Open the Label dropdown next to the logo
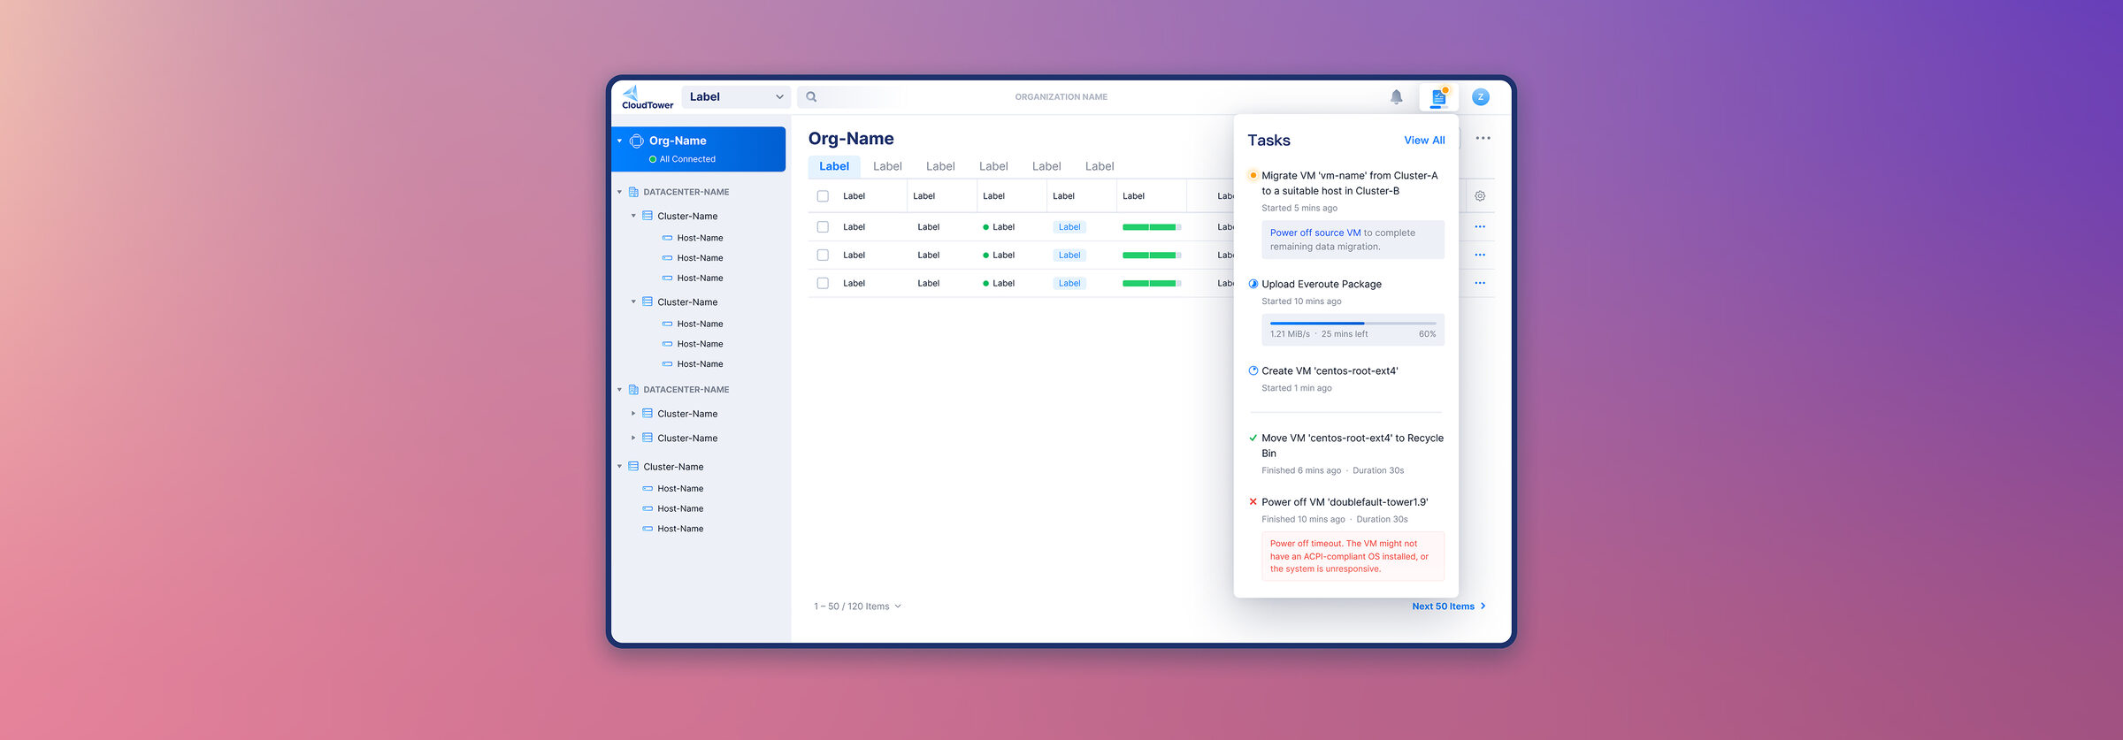Image resolution: width=2123 pixels, height=740 pixels. (x=735, y=97)
